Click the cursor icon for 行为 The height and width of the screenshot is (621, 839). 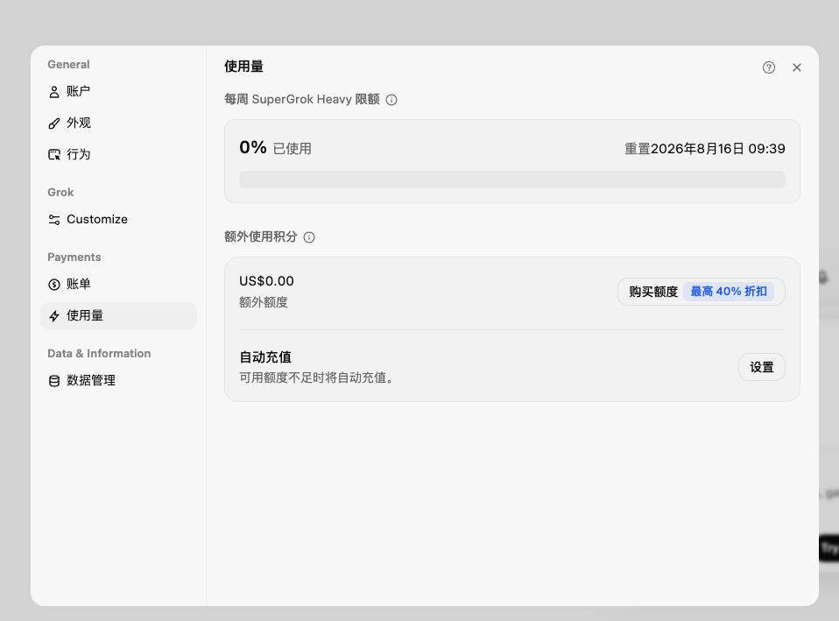pos(54,155)
